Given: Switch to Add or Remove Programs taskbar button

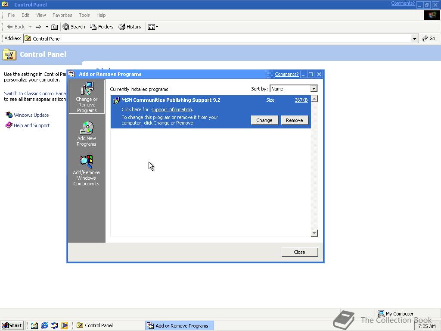Looking at the screenshot, I should click(180, 325).
